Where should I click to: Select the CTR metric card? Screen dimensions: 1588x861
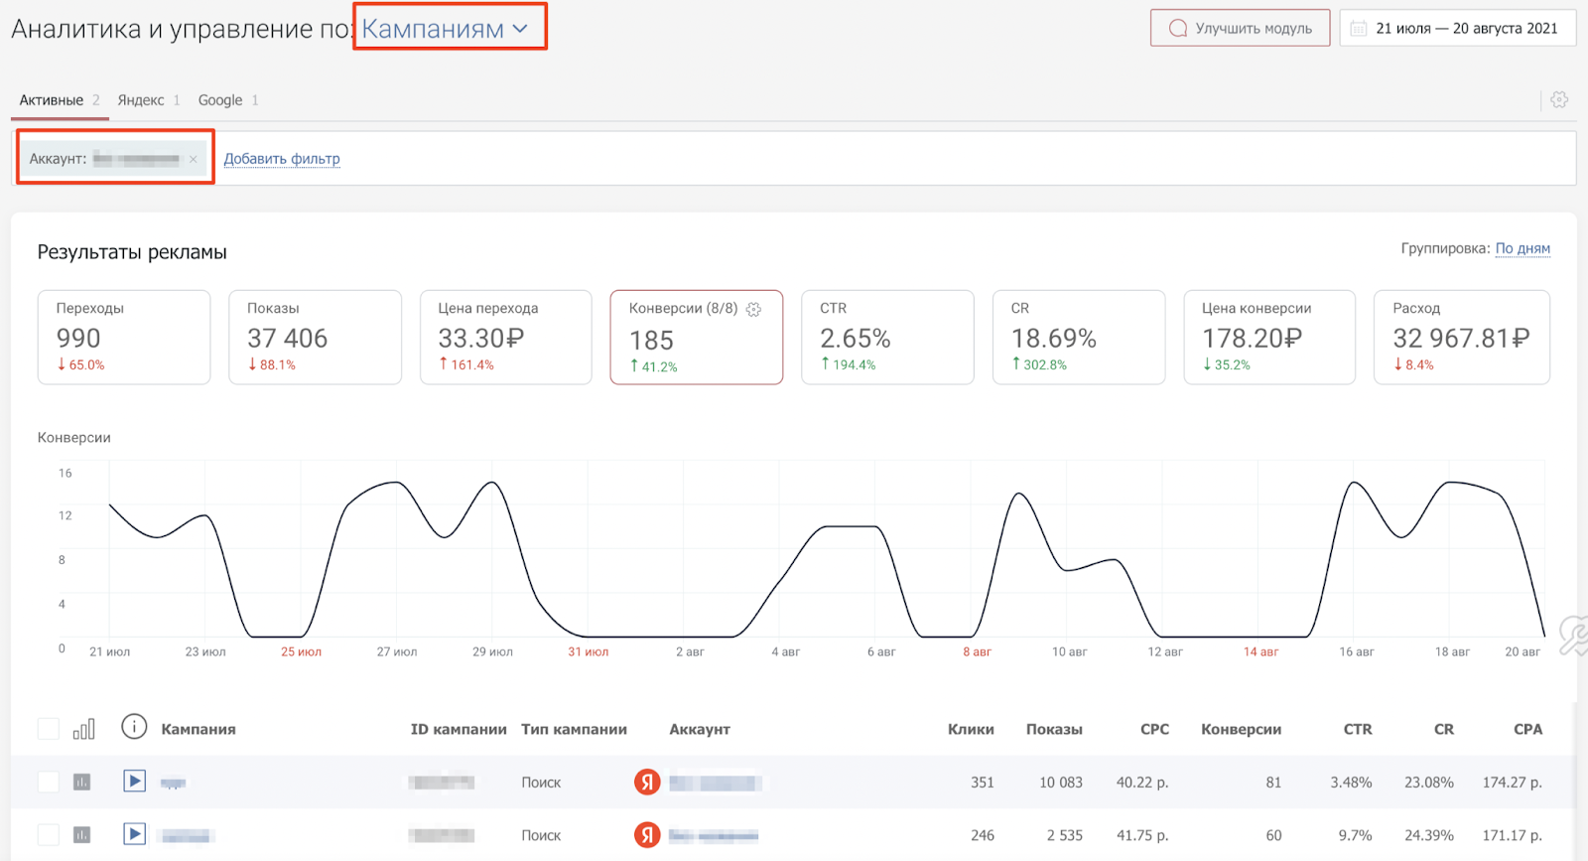pos(887,337)
